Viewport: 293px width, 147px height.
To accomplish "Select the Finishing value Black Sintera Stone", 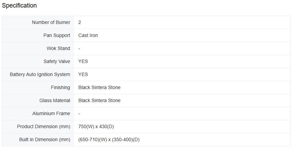I will [99, 87].
